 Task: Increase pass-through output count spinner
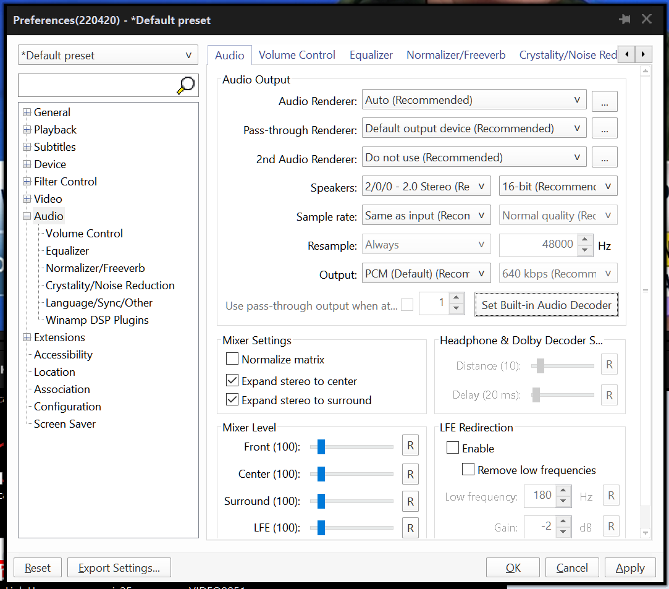pos(457,297)
